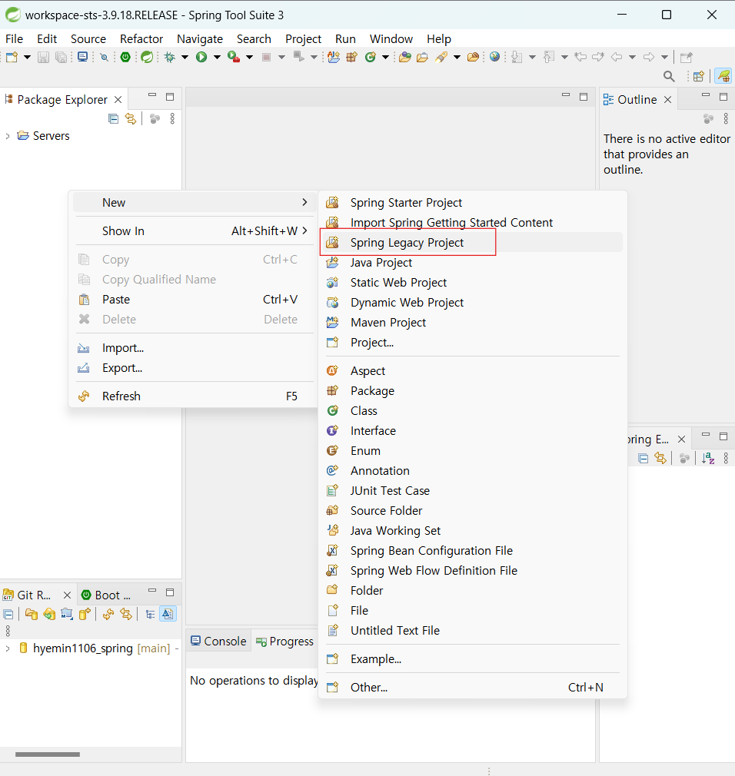
Task: Open Outline view menu dots
Action: (x=726, y=118)
